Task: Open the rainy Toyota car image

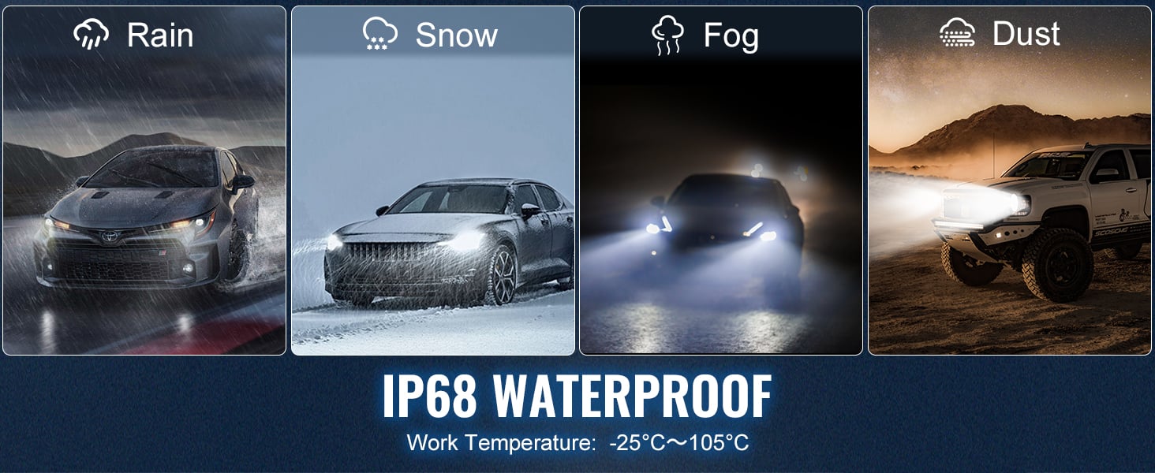Action: pos(144,181)
